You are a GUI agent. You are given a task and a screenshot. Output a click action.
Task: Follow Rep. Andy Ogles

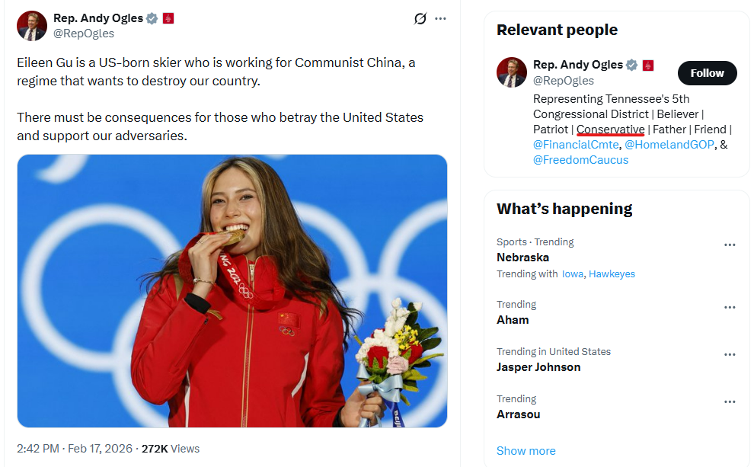coord(707,73)
